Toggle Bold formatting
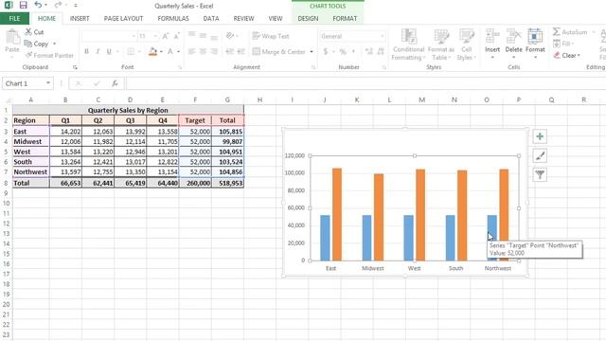The image size is (606, 341). coord(86,51)
